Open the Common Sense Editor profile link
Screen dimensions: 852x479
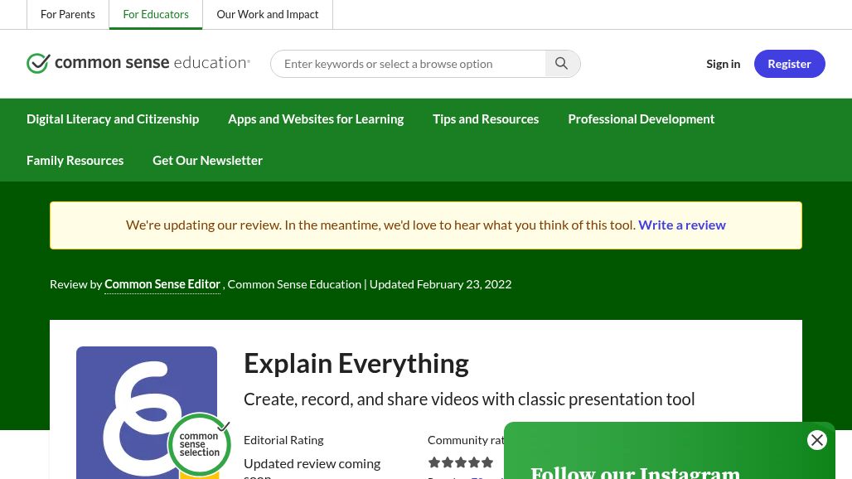coord(162,283)
